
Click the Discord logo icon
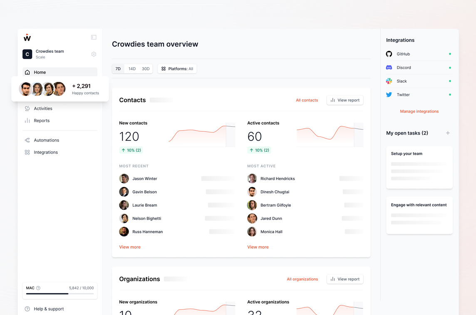389,68
